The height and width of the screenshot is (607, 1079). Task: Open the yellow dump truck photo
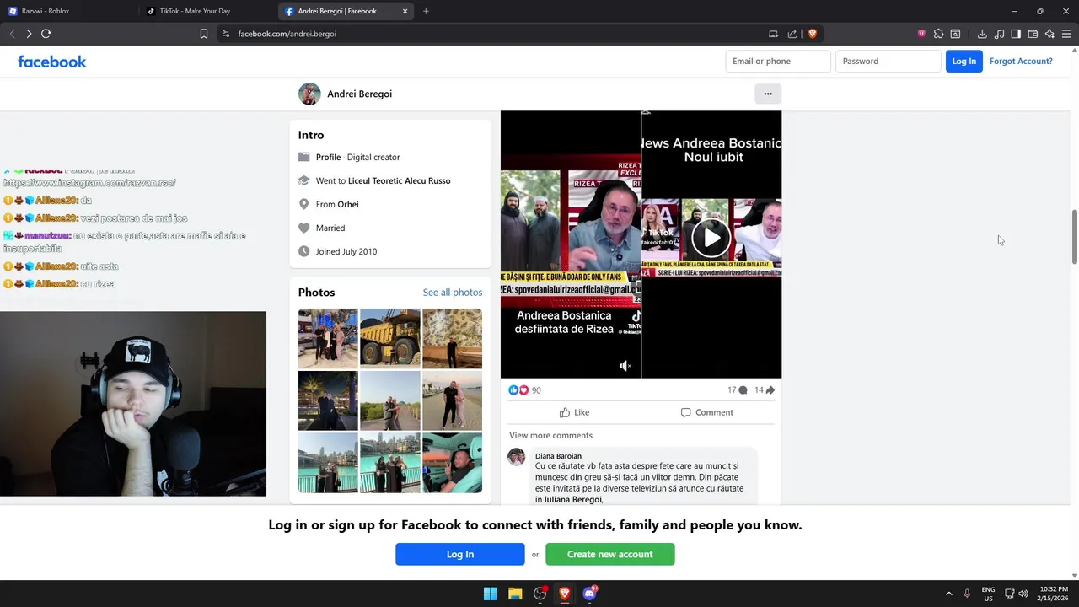pyautogui.click(x=390, y=337)
